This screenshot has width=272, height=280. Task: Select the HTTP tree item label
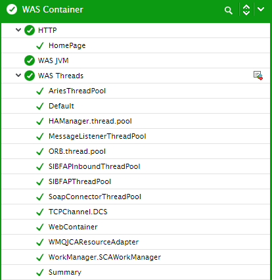47,30
